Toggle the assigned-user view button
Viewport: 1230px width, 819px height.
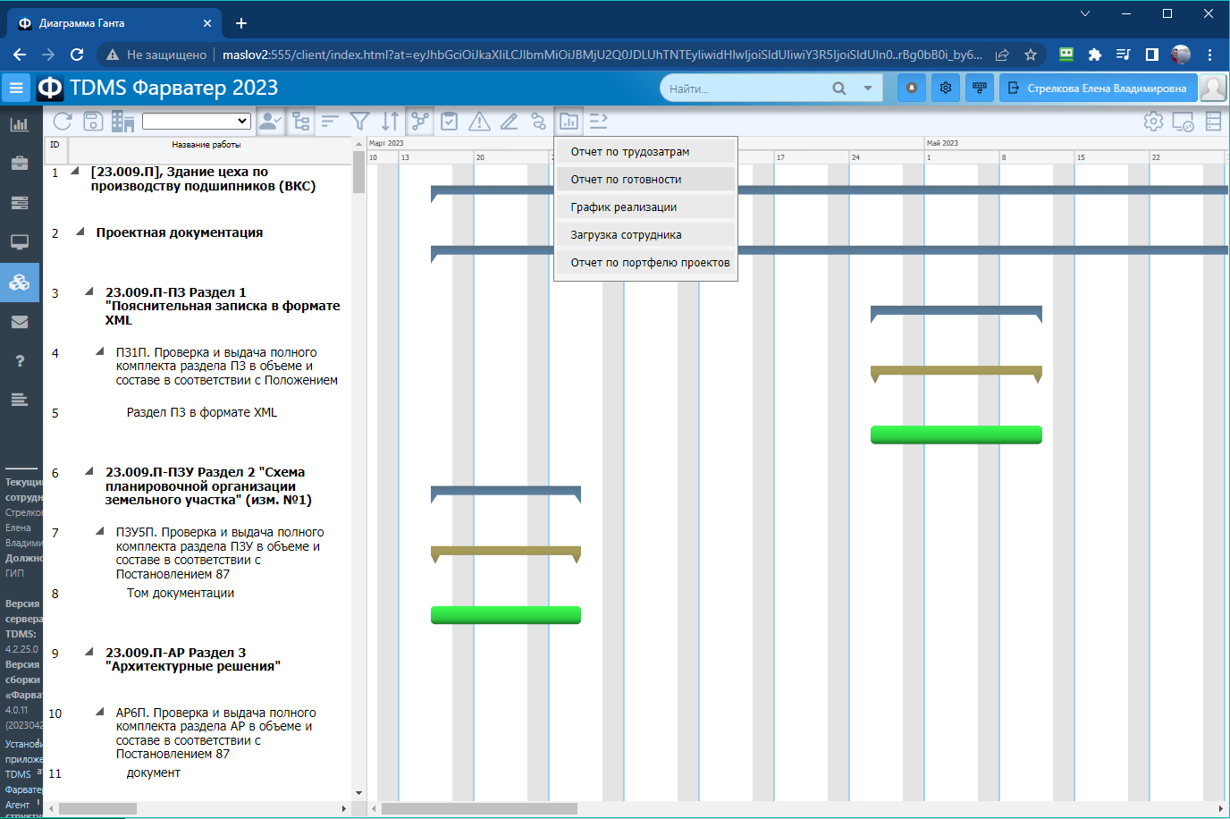[270, 122]
